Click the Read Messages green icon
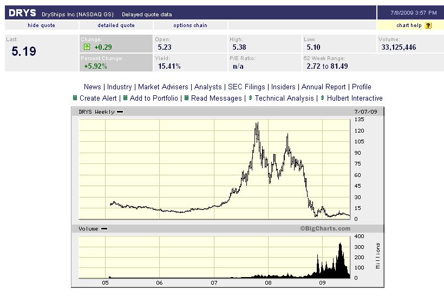 [186, 98]
